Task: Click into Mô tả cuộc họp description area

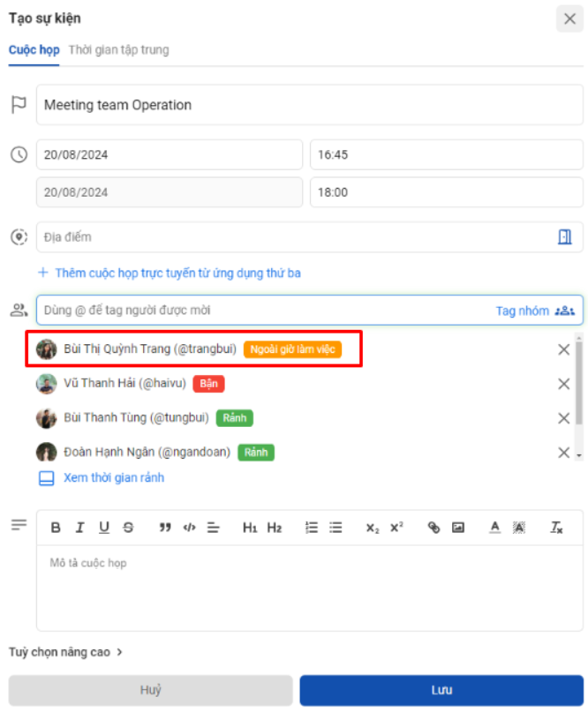Action: pyautogui.click(x=309, y=588)
